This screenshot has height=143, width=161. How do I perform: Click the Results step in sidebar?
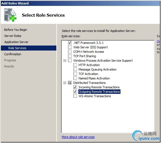[9, 66]
